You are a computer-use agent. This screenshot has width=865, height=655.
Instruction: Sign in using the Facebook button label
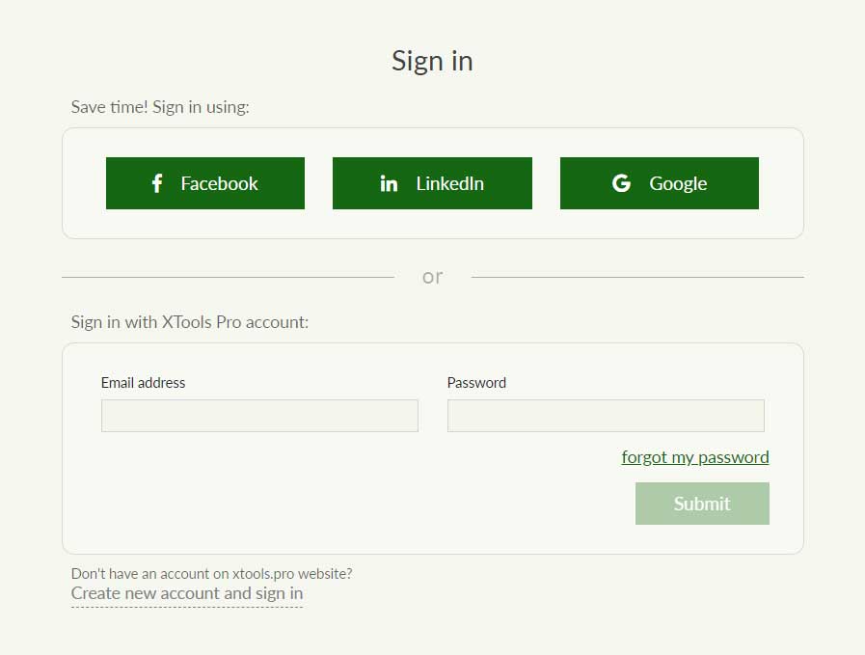219,183
